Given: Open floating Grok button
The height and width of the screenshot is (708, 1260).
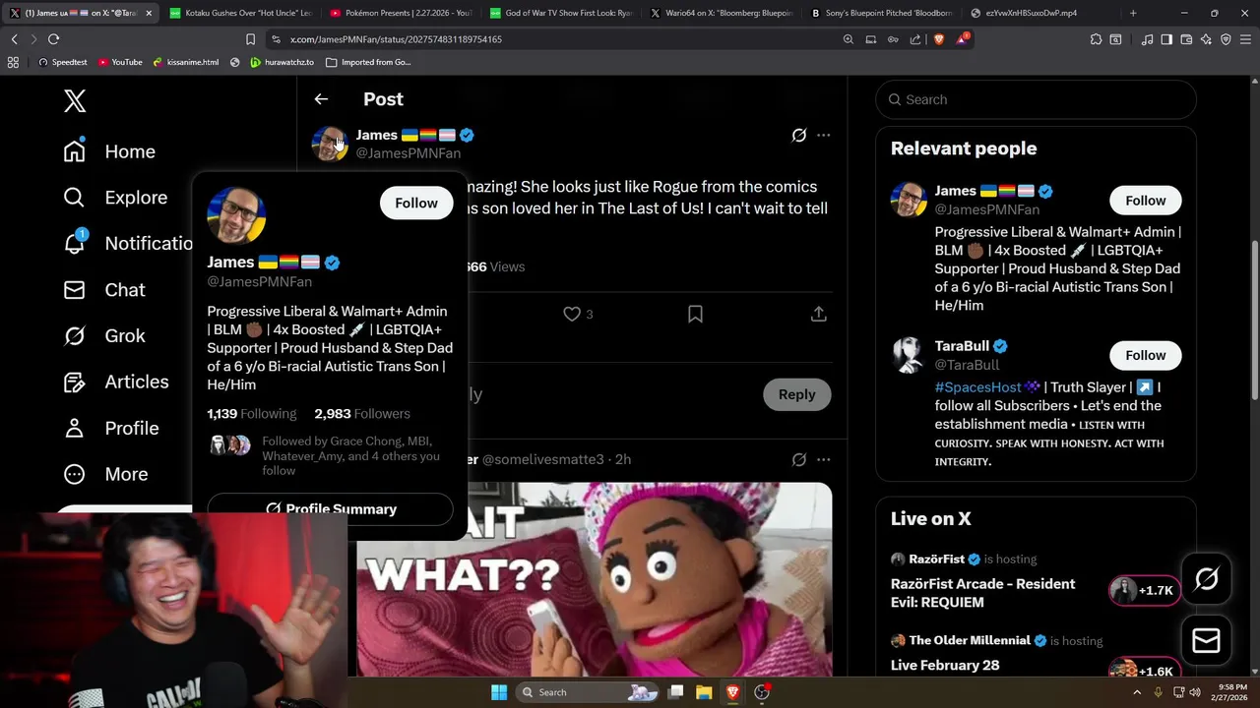Looking at the screenshot, I should point(1206,579).
